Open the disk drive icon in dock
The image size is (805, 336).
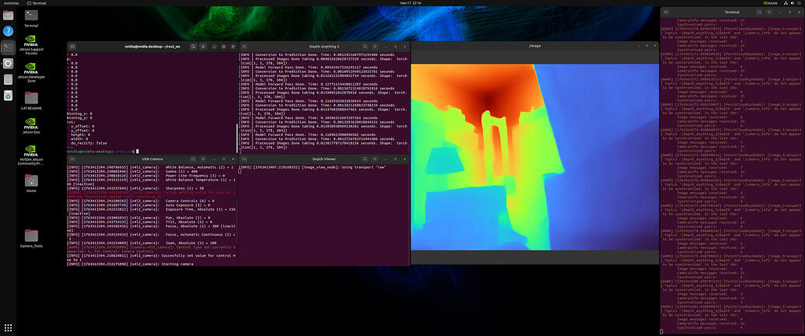coord(8,79)
